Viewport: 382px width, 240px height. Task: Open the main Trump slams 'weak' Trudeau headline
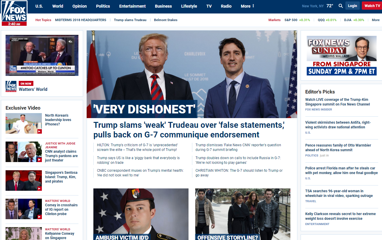click(189, 130)
